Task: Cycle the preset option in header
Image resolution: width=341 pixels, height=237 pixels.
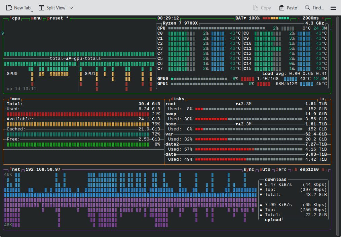Action: coord(55,18)
